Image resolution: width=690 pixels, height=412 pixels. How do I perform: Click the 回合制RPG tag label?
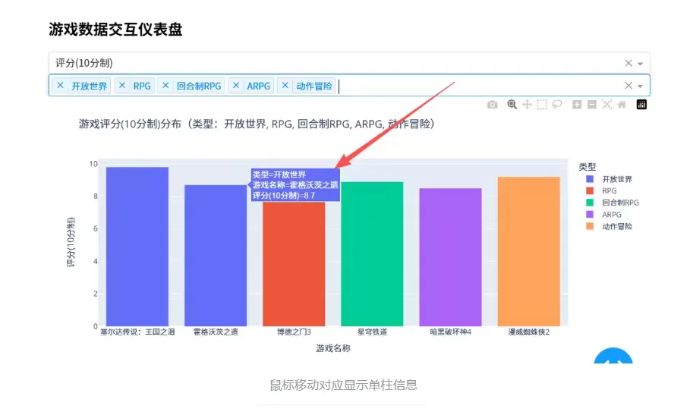(199, 86)
